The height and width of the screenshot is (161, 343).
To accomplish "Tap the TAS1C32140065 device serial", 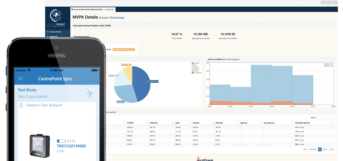I will click(x=72, y=146).
